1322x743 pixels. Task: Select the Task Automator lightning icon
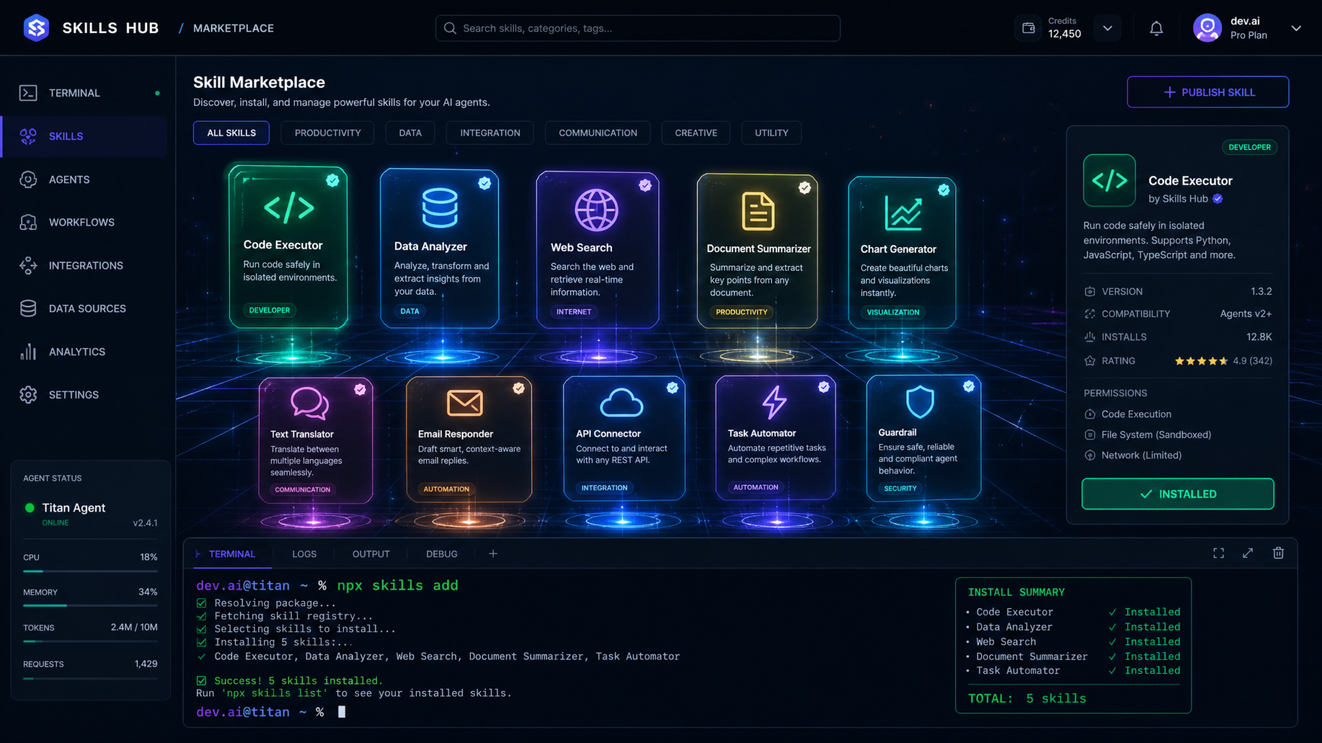pos(774,402)
